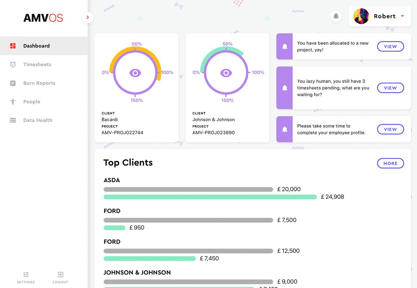The width and height of the screenshot is (417, 288).
Task: Open the notifications bell in the header
Action: point(336,16)
